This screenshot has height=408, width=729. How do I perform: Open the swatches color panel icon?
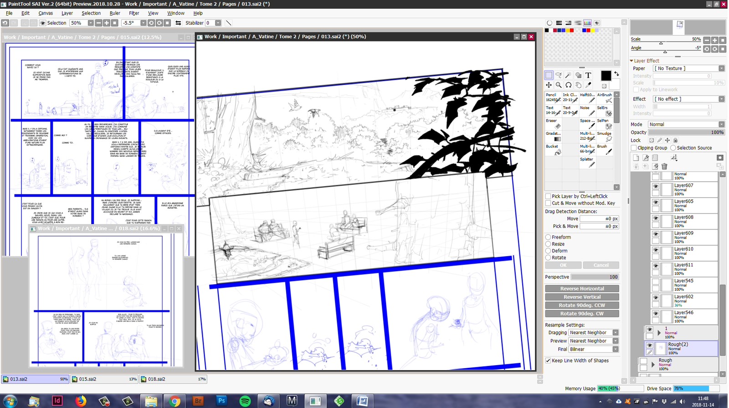click(x=587, y=23)
